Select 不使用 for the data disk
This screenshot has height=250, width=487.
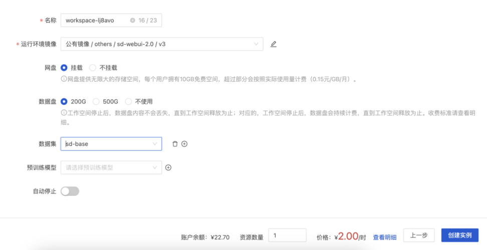point(128,101)
